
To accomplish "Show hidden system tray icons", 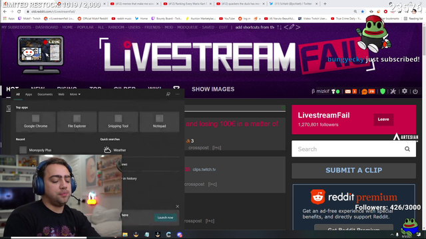I will [x=392, y=234].
